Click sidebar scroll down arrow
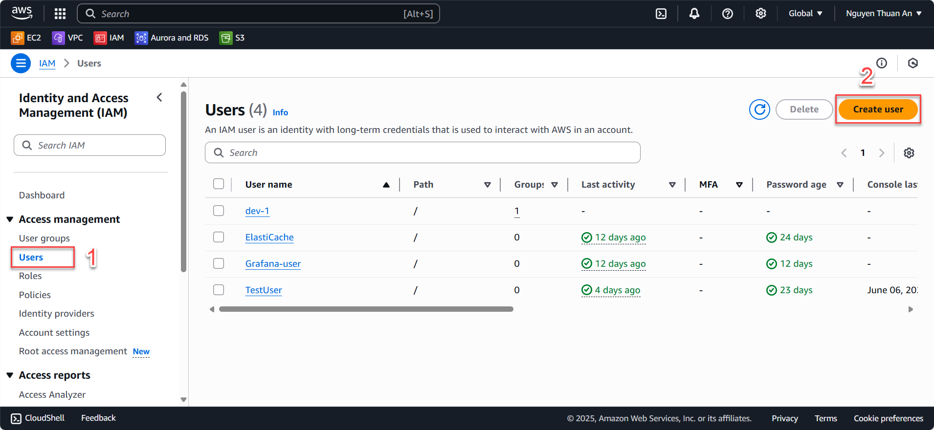 click(x=184, y=400)
